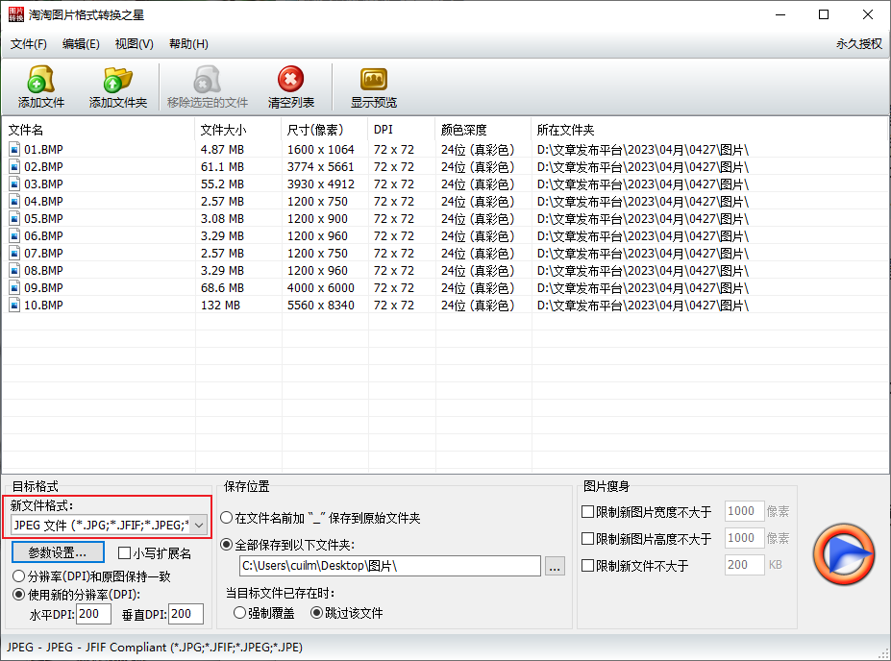Click the horizontal DPI input field
This screenshot has height=661, width=891.
coord(93,614)
